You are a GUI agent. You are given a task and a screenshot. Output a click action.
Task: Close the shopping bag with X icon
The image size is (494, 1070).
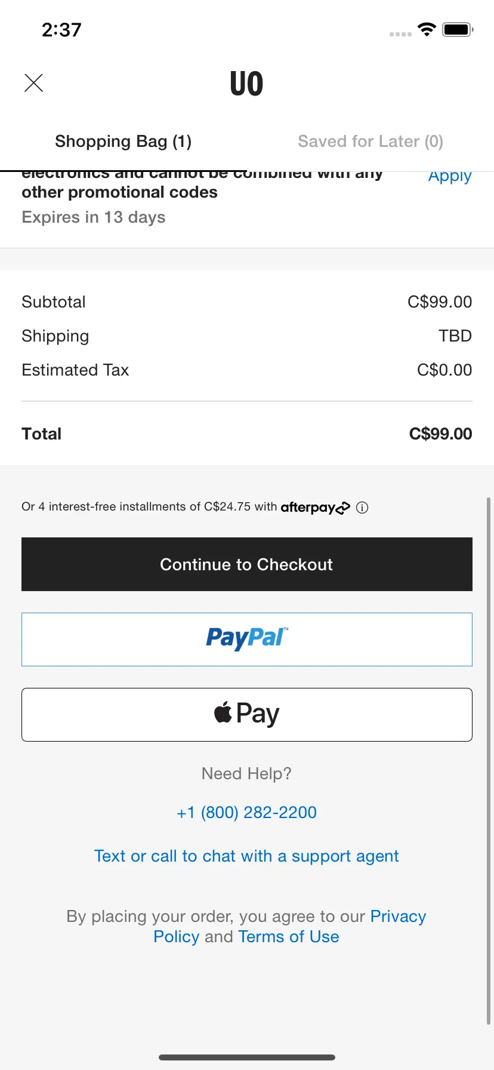pyautogui.click(x=34, y=83)
